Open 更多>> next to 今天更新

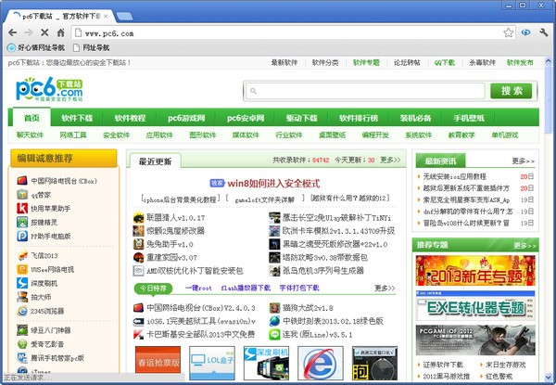(x=390, y=160)
